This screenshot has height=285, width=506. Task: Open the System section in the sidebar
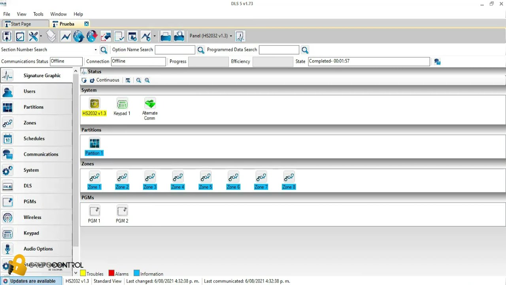click(36, 170)
